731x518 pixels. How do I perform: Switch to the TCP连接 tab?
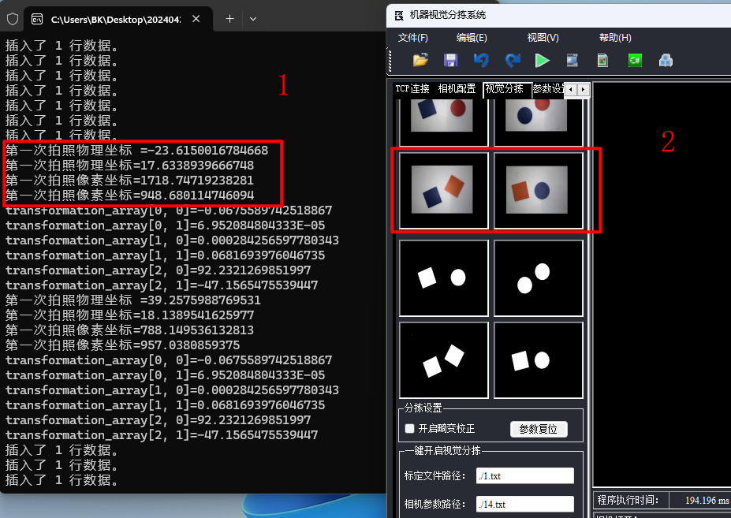point(412,88)
